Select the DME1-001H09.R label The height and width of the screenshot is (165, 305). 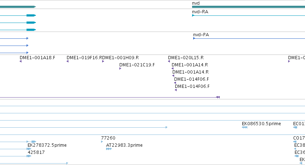[x=120, y=58]
